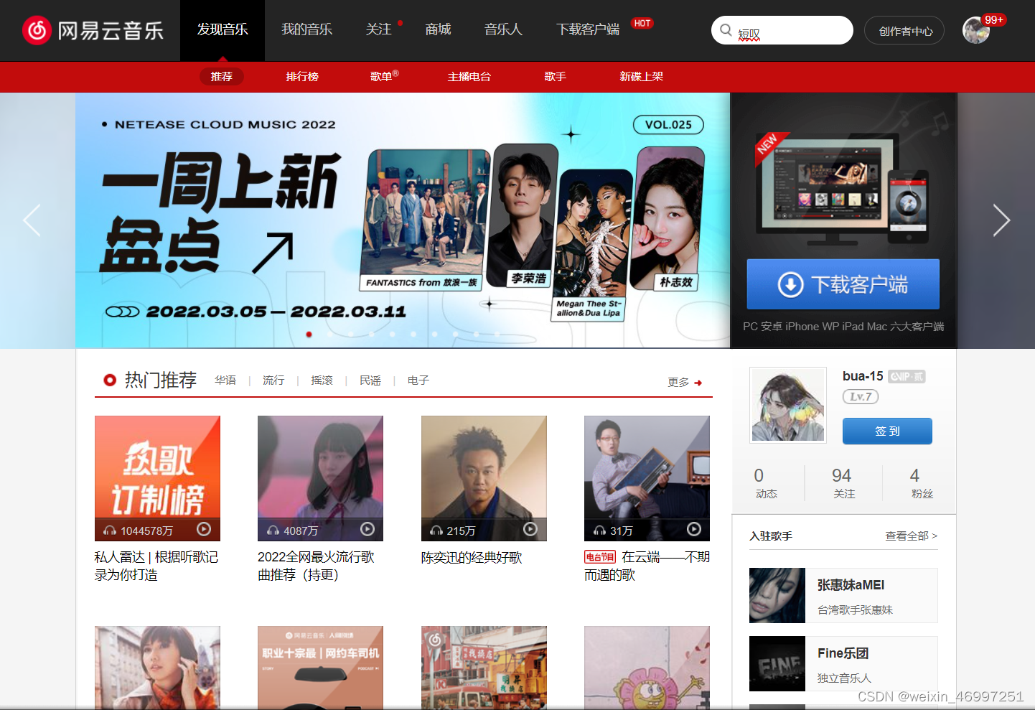The width and height of the screenshot is (1035, 710).
Task: Open 新碟上架 sub-navigation tab
Action: (641, 77)
